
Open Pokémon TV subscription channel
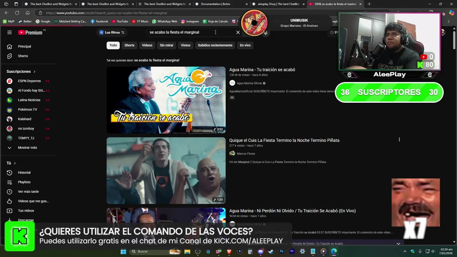pyautogui.click(x=28, y=110)
